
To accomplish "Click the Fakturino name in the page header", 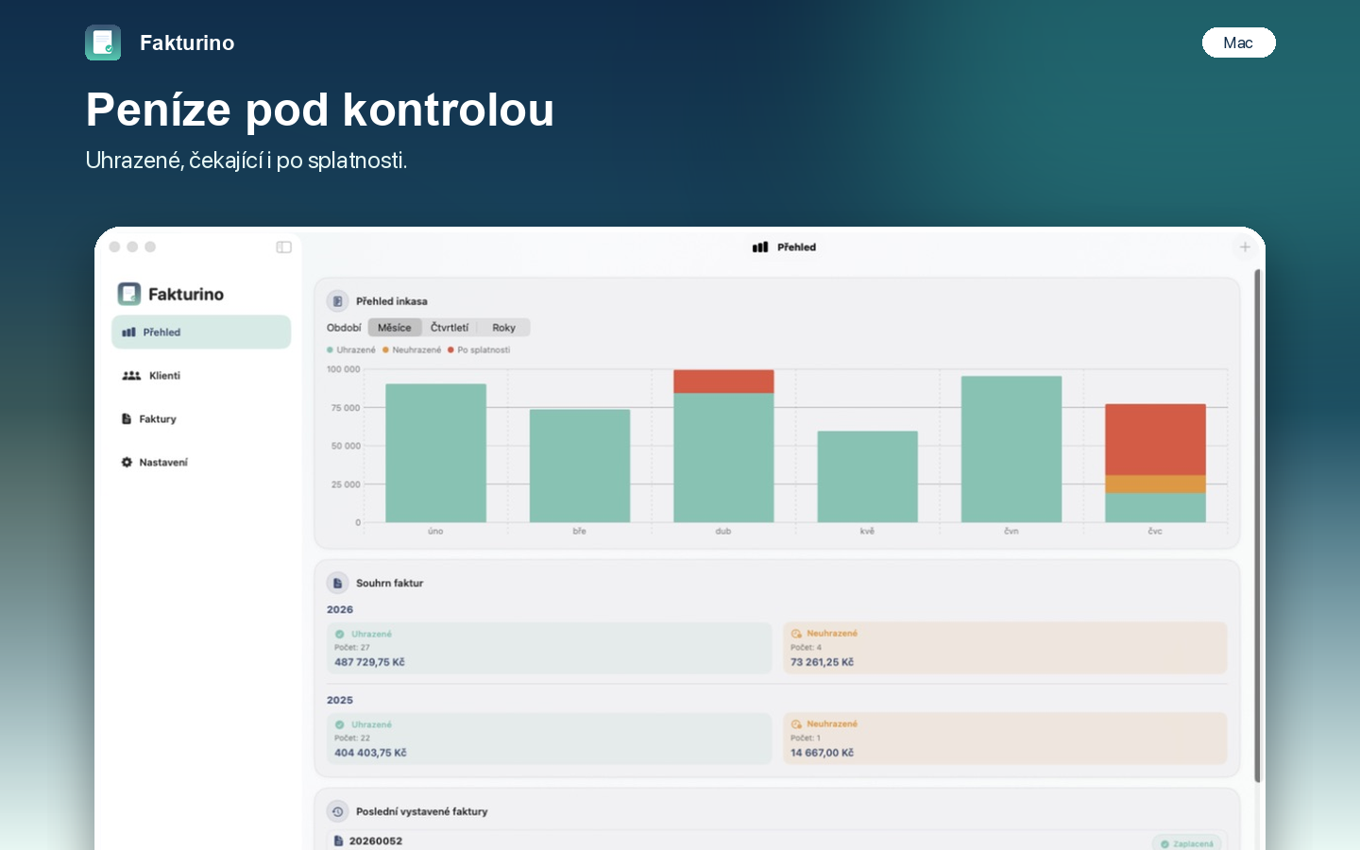I will click(x=187, y=42).
